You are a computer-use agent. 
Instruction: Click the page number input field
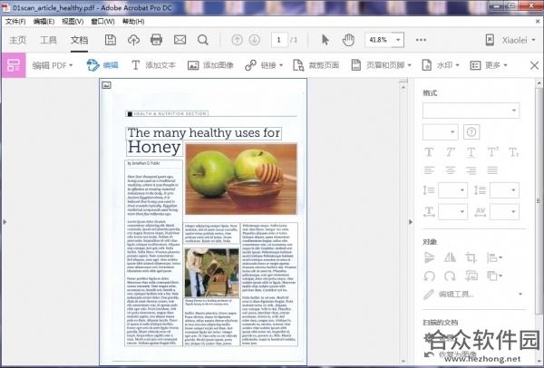click(x=279, y=40)
